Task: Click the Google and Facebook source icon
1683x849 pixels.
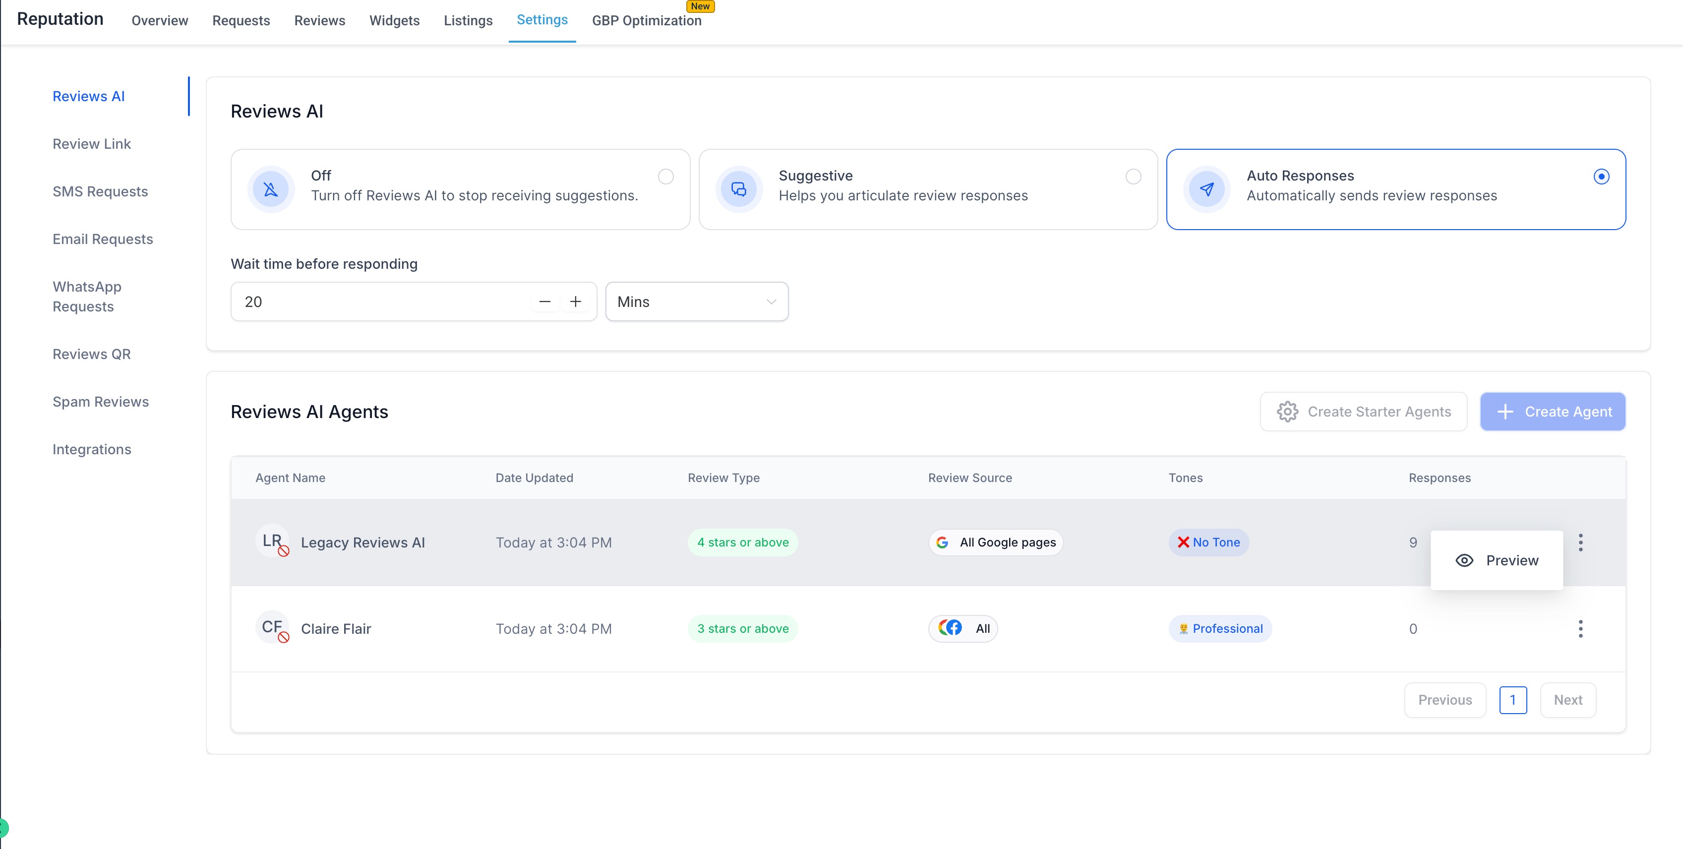Action: [x=950, y=628]
